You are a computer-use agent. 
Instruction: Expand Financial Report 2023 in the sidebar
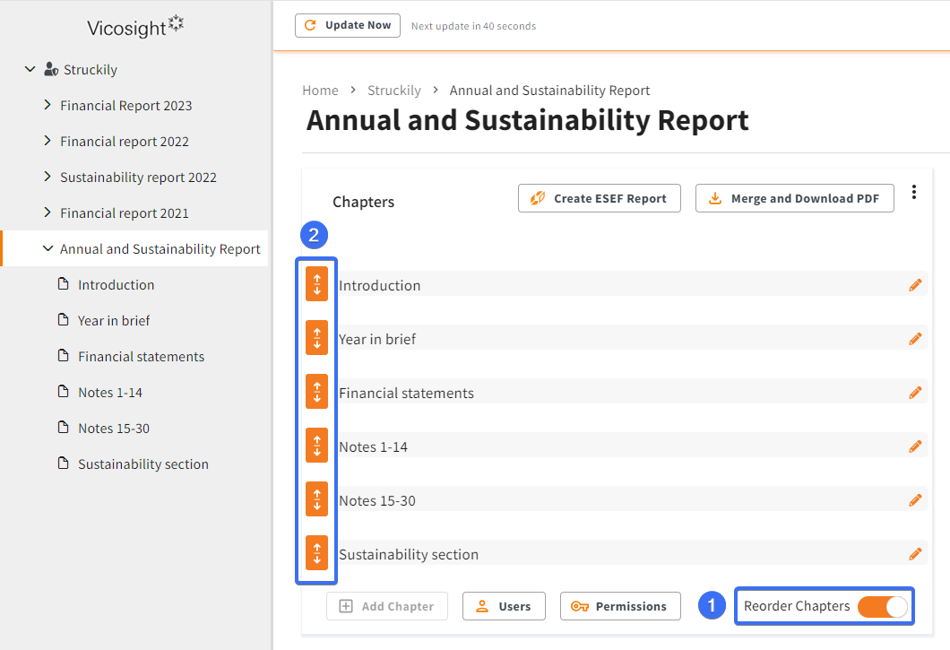47,105
